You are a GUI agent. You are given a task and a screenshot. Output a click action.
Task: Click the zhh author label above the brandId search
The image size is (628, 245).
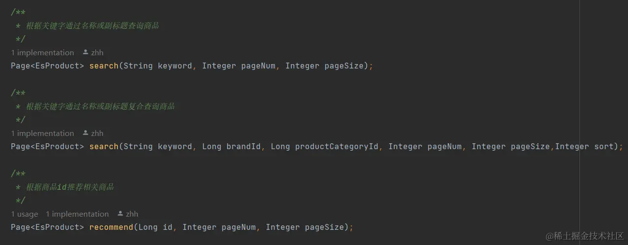coord(97,133)
